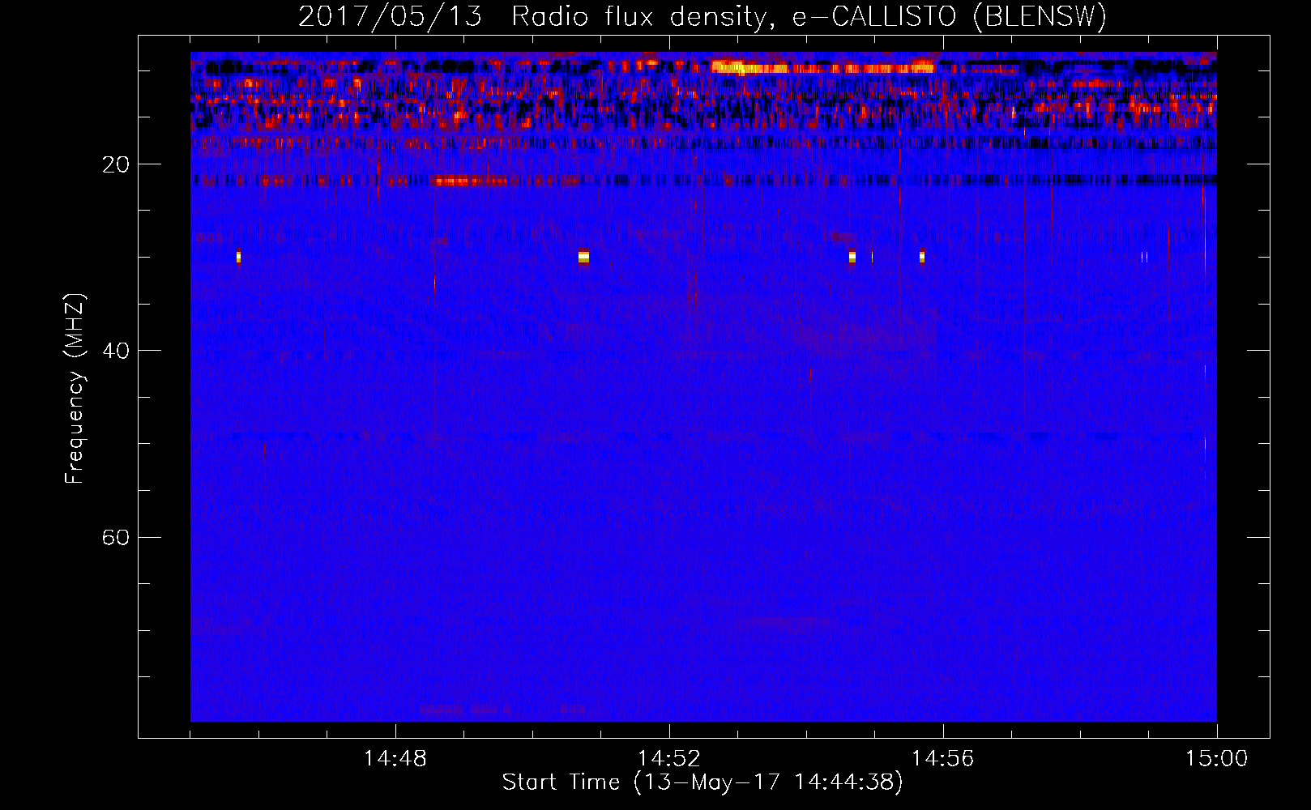The image size is (1311, 810).
Task: Click the 'Start Time (13-May-17 14:44:38)' label
Action: pos(702,782)
